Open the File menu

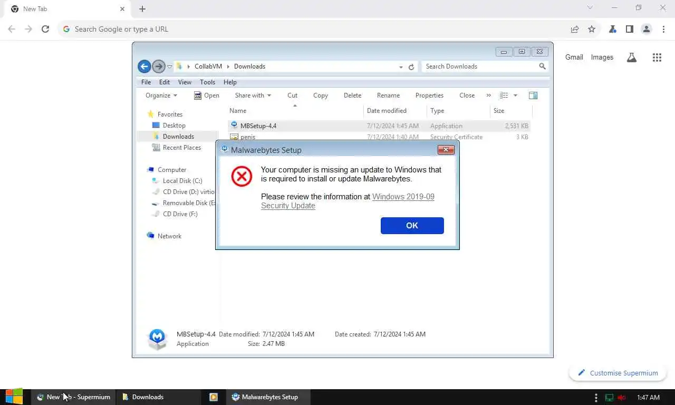[x=146, y=82]
